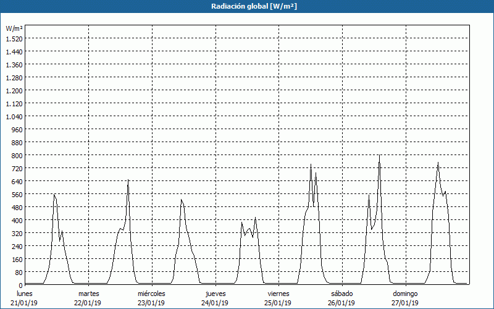
Task: Click the 26/01/19 date label
Action: [341, 303]
